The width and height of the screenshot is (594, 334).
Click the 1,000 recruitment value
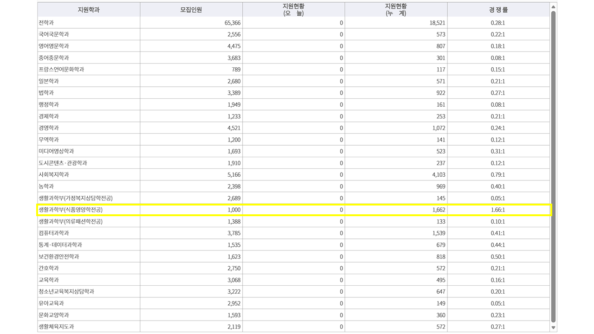pyautogui.click(x=234, y=210)
